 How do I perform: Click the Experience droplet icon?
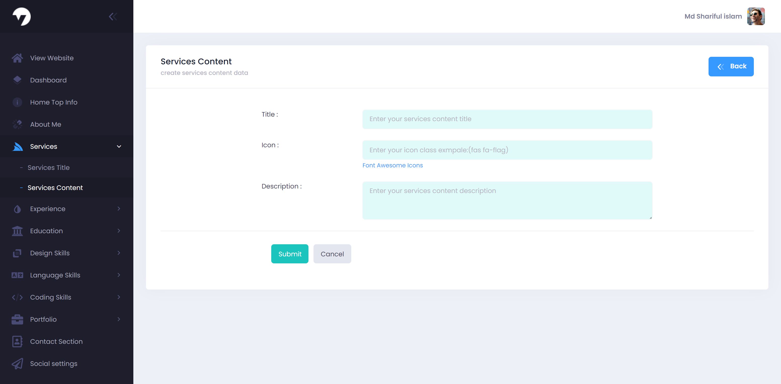tap(17, 209)
